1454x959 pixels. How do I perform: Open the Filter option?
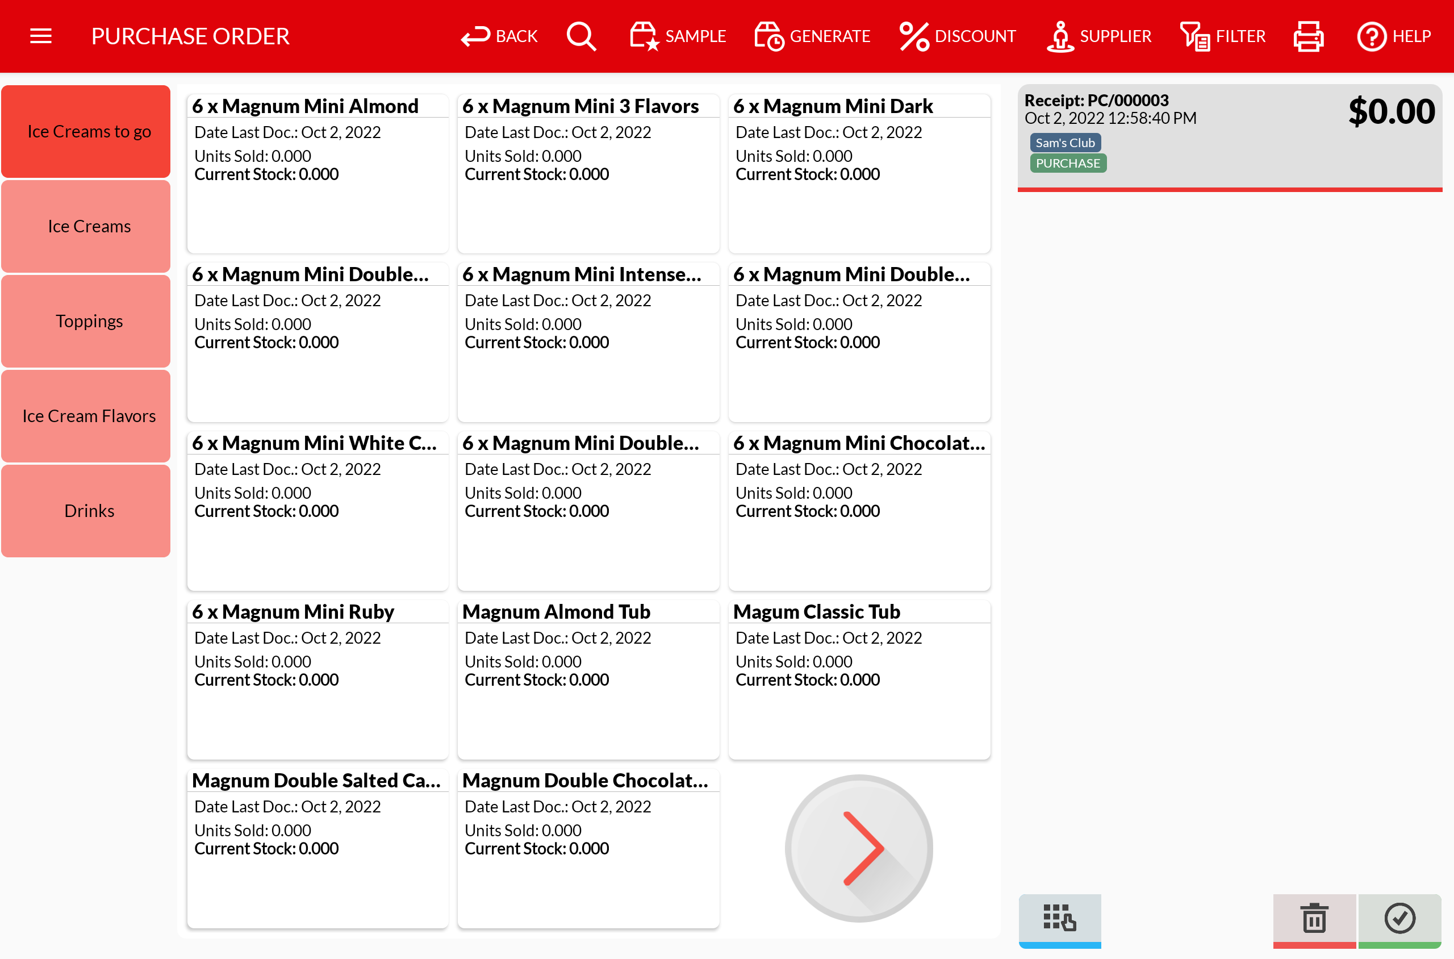point(1222,36)
